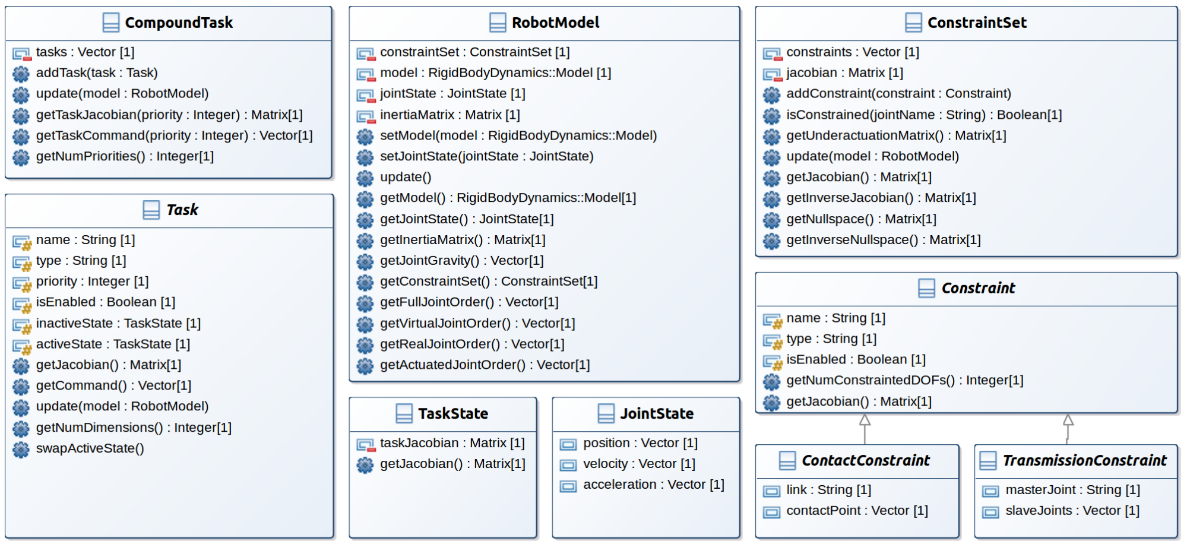
Task: Click the gear icon for addTask operation
Action: coord(21,74)
